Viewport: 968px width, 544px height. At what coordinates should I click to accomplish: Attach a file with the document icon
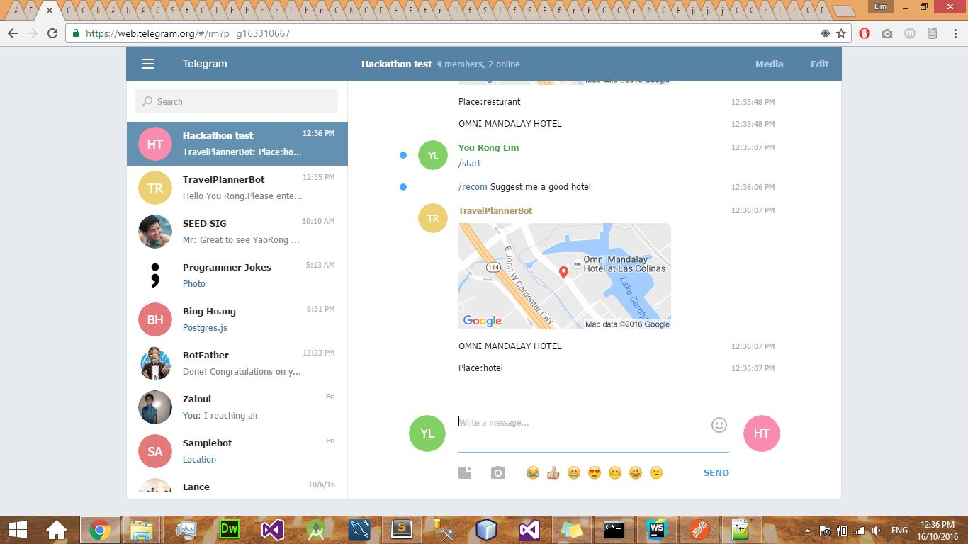(465, 472)
